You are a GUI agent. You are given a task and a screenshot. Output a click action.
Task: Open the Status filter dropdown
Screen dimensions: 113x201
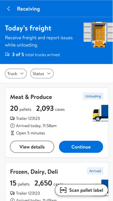[x=42, y=74]
